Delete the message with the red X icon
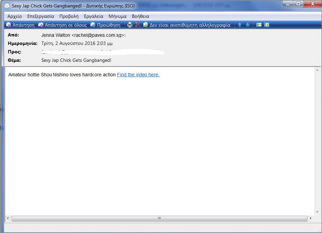Viewport: 322px width, 233px height. [x=138, y=25]
